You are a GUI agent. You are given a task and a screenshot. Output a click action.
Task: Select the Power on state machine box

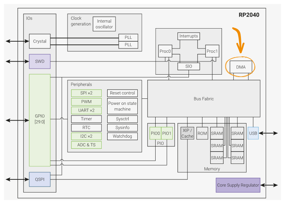(x=122, y=106)
